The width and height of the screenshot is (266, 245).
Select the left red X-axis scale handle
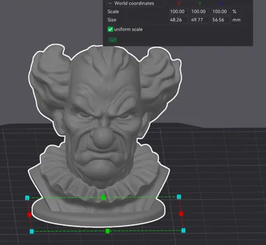coord(29,214)
